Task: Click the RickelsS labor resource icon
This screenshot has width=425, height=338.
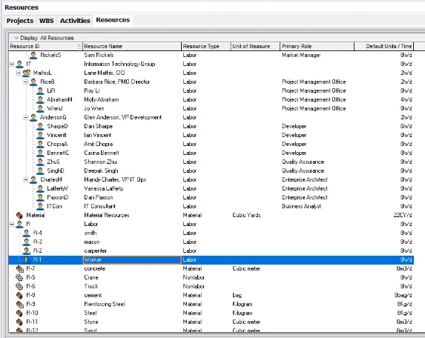Action: click(x=33, y=56)
